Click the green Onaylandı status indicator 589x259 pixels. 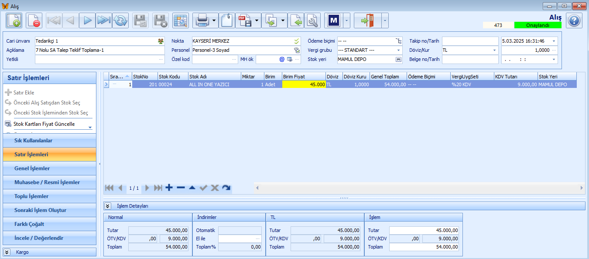point(538,25)
